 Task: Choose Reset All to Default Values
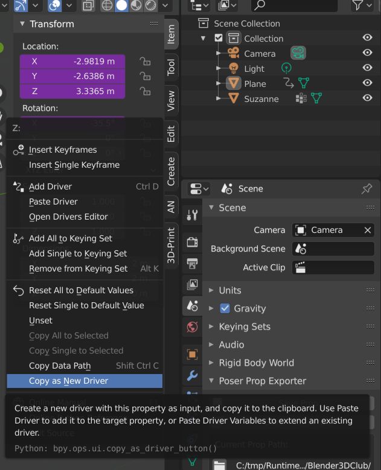pos(85,290)
